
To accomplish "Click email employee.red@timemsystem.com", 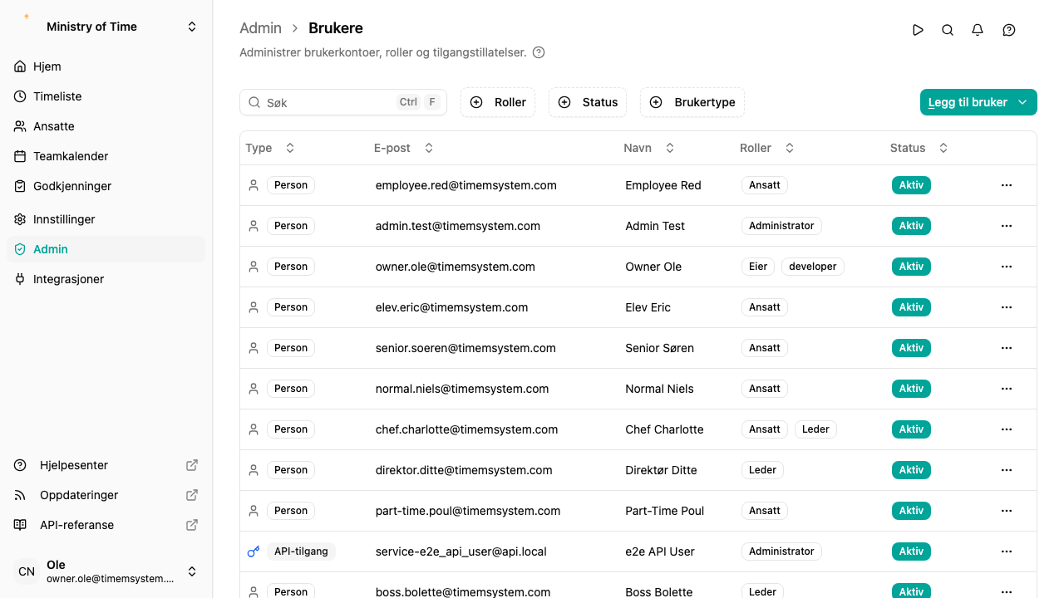I will click(x=466, y=185).
